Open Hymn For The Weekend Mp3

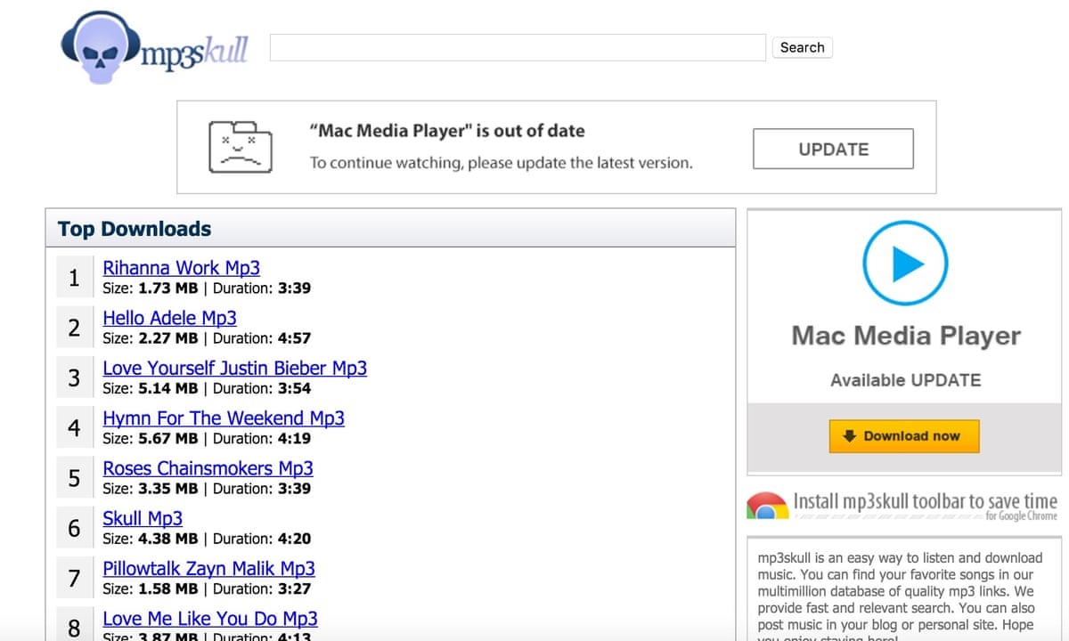coord(224,418)
